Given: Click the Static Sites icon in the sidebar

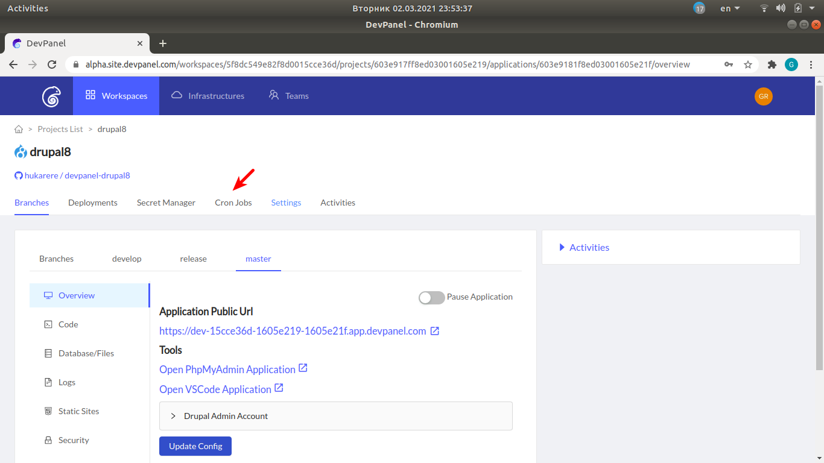Looking at the screenshot, I should [x=48, y=411].
